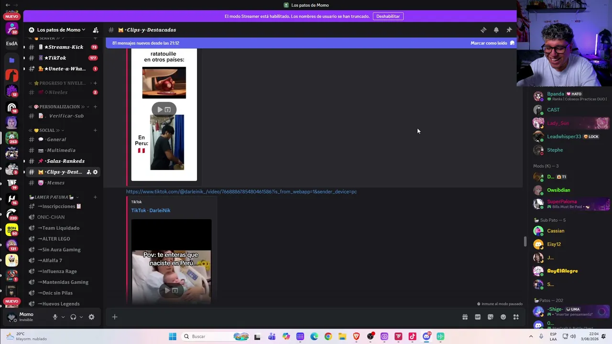Open user settings gear in user panel
The image size is (612, 344).
[91, 317]
